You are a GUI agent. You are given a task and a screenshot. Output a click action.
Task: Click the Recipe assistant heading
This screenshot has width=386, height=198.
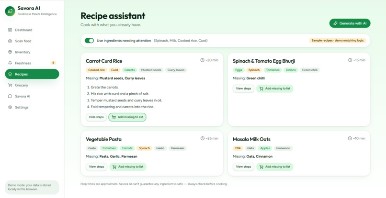point(113,16)
